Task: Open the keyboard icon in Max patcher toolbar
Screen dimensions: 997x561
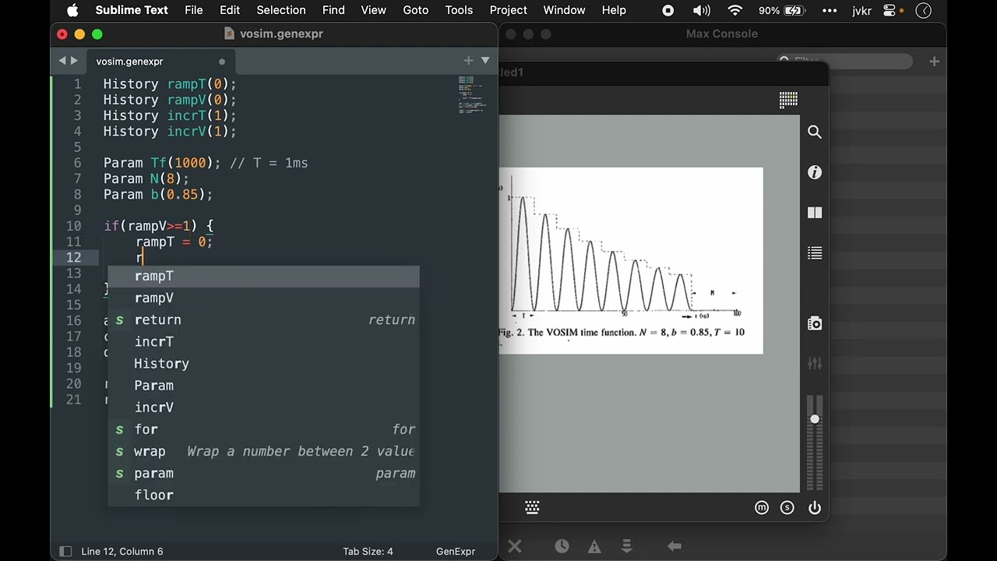Action: [x=533, y=507]
